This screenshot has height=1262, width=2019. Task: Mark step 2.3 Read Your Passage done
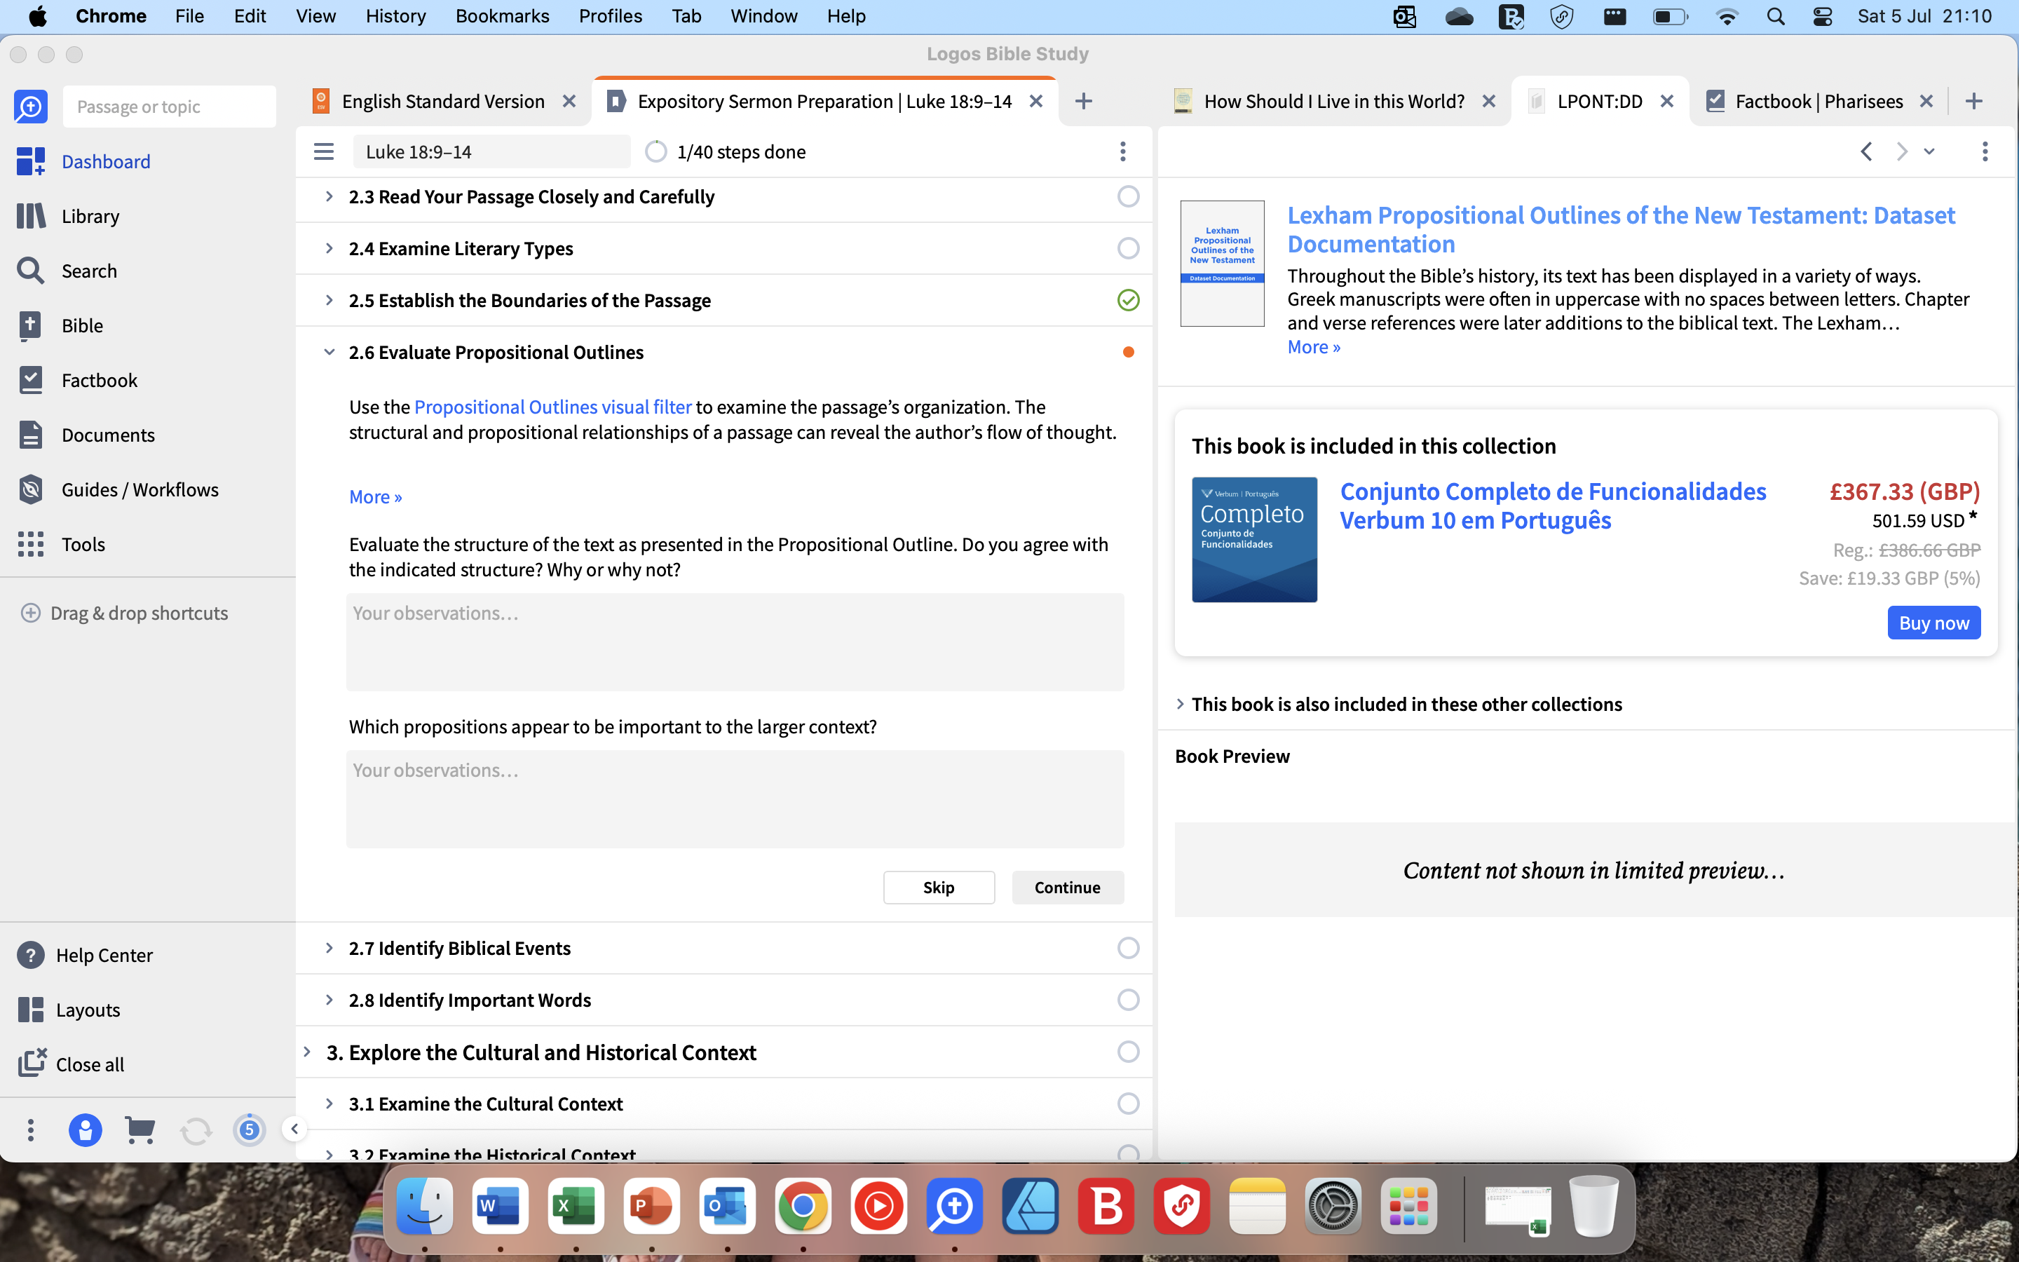tap(1128, 196)
